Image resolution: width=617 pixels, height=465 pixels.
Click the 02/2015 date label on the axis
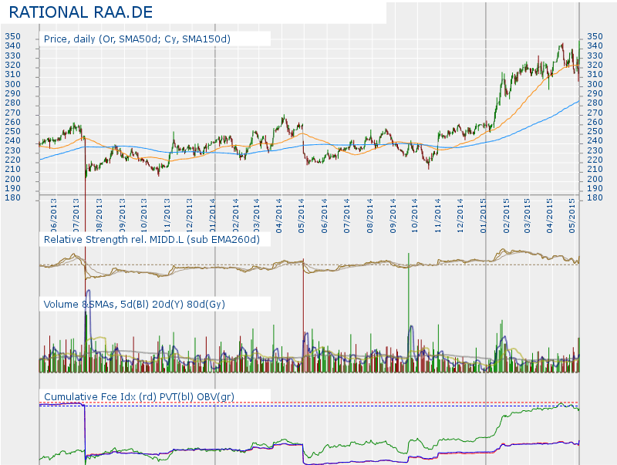point(506,216)
